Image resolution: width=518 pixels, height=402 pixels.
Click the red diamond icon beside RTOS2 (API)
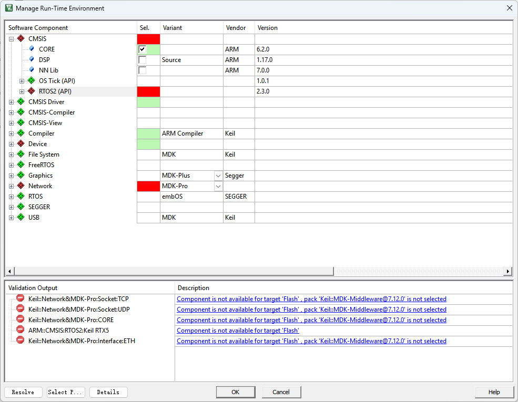click(x=32, y=91)
